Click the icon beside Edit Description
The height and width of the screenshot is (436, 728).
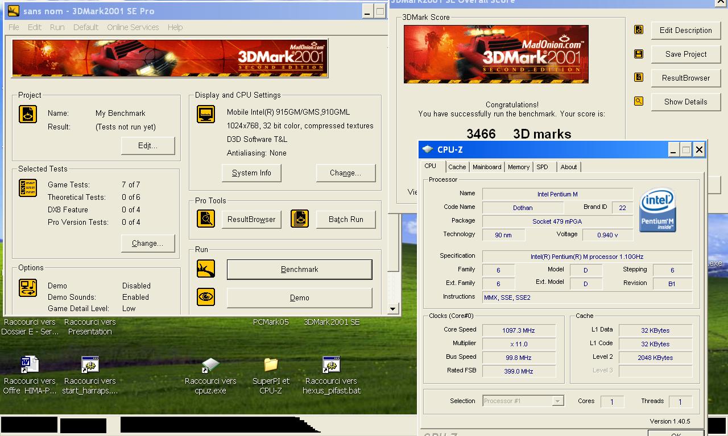[x=639, y=30]
